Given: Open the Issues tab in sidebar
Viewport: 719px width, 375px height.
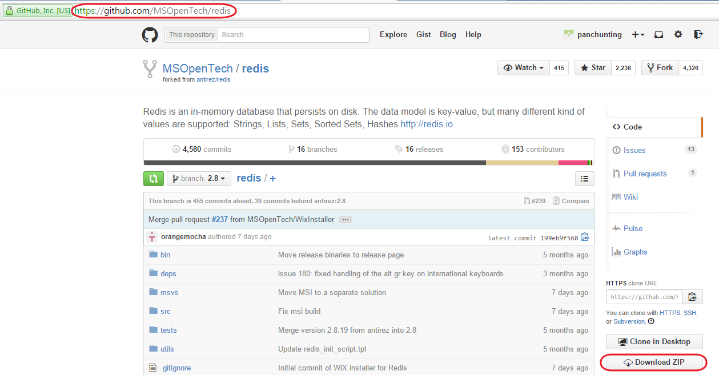Looking at the screenshot, I should 634,150.
